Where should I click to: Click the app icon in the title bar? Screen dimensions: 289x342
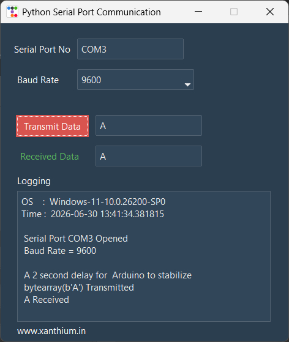click(12, 12)
